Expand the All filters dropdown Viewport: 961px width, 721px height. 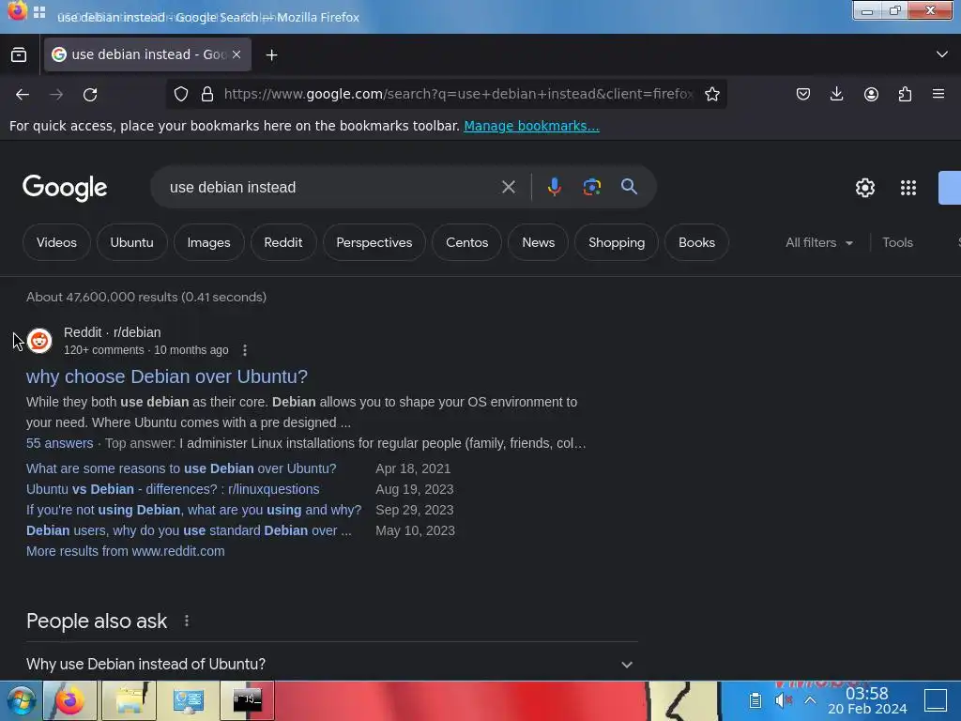pos(818,242)
